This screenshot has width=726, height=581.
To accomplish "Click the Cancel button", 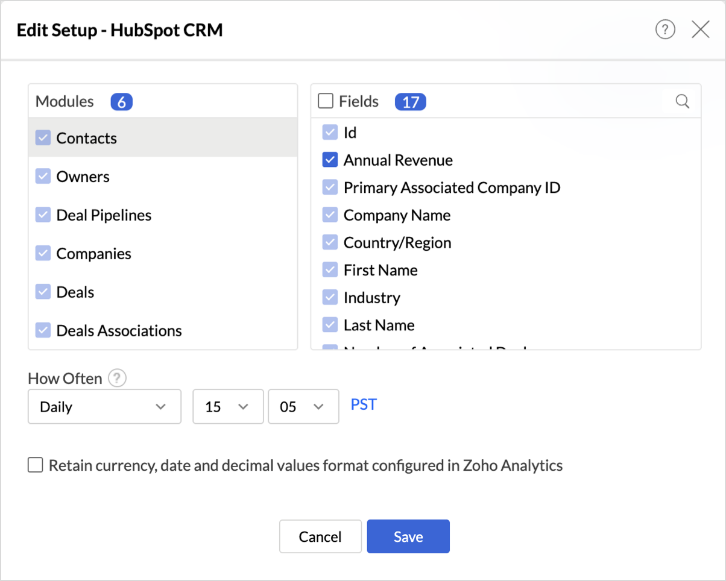I will coord(320,536).
